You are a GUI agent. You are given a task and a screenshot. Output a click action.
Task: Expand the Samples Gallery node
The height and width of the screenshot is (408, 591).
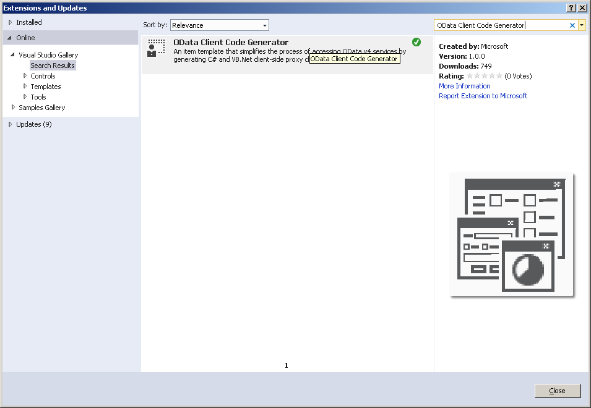(13, 108)
